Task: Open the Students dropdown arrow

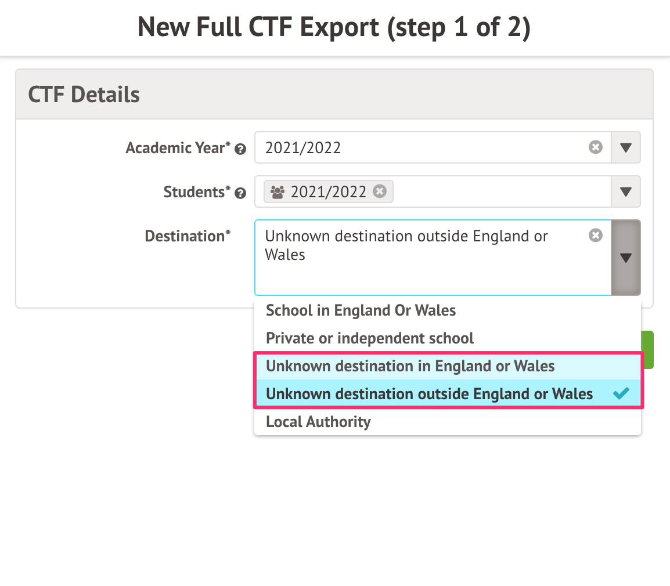Action: 626,191
